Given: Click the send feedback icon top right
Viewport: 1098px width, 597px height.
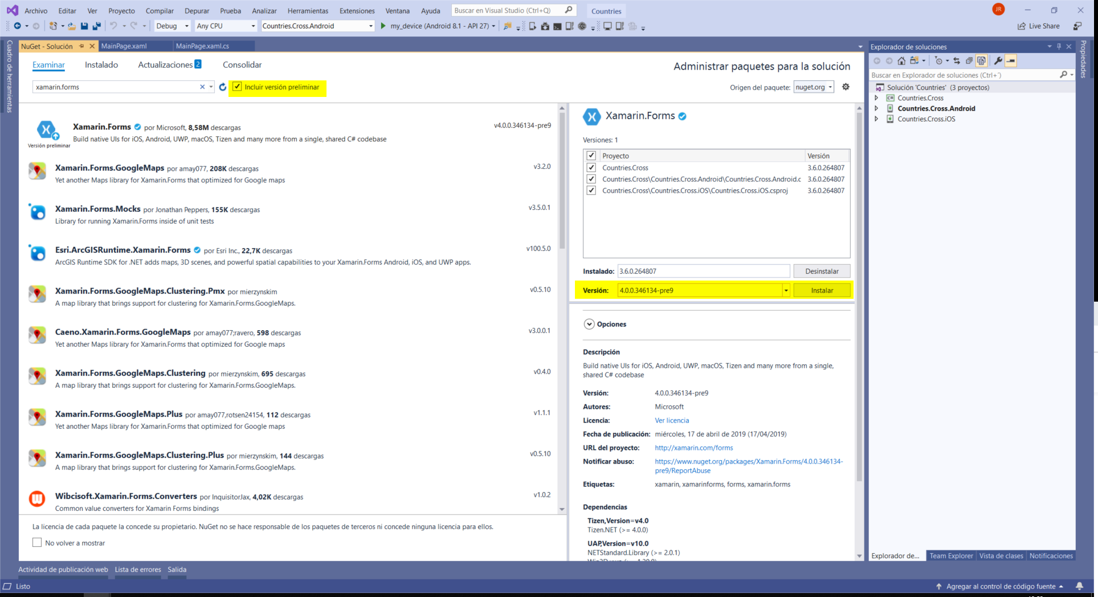Looking at the screenshot, I should (x=1077, y=26).
